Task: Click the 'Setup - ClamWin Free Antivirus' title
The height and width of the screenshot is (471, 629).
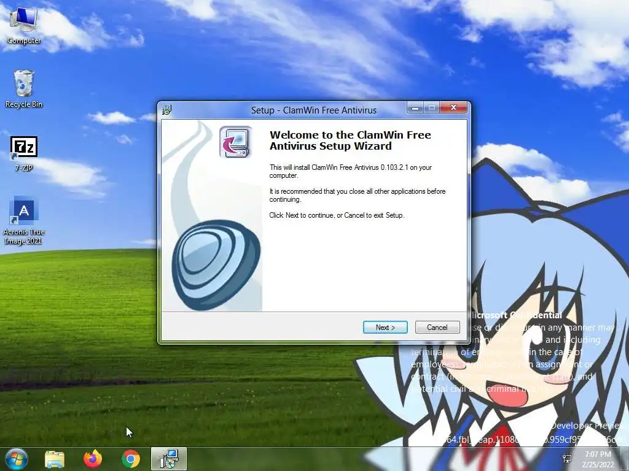Action: coord(314,110)
